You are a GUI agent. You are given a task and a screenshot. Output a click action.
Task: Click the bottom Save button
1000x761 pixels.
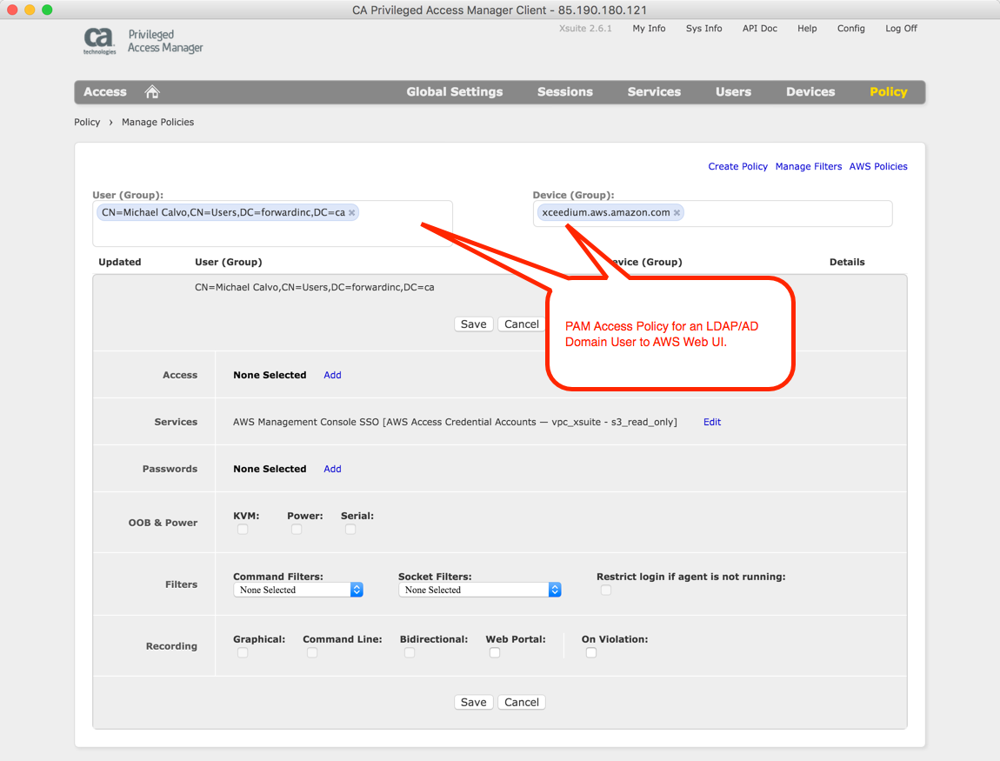473,703
